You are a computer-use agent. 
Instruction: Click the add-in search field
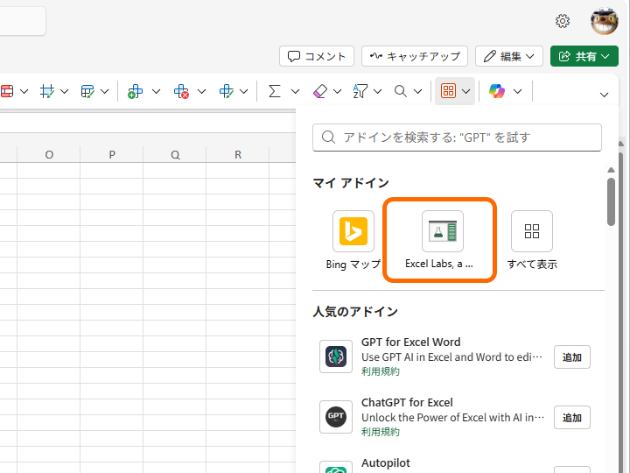click(457, 138)
